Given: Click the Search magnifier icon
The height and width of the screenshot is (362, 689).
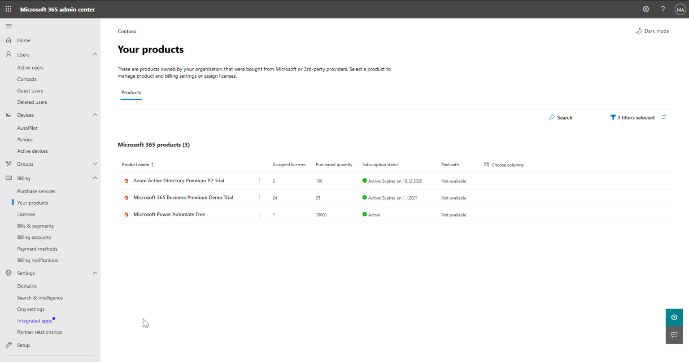Looking at the screenshot, I should coord(551,117).
